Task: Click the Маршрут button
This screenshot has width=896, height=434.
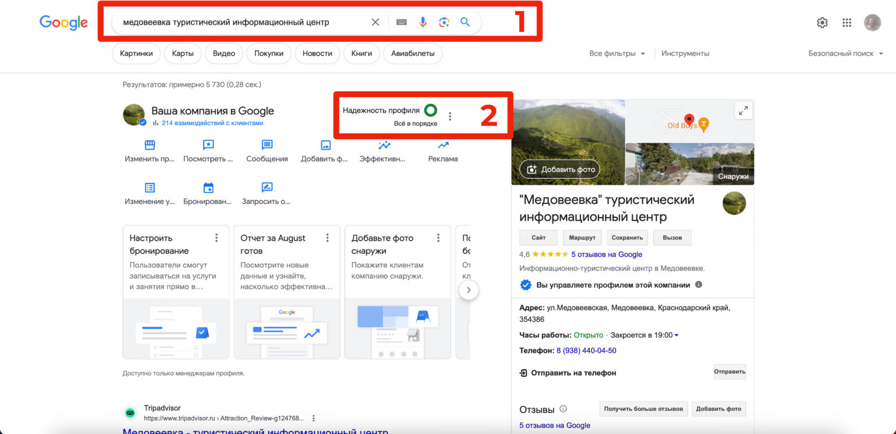Action: pos(583,238)
